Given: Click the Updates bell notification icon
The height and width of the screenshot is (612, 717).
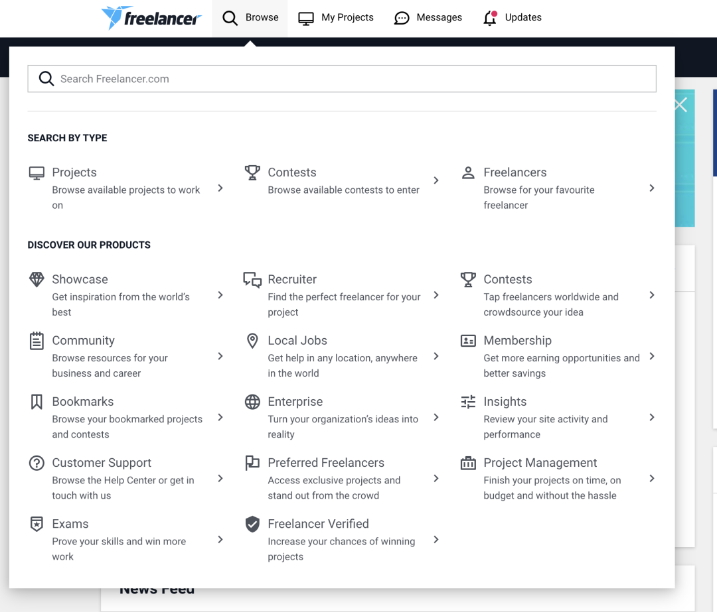Looking at the screenshot, I should (x=490, y=18).
